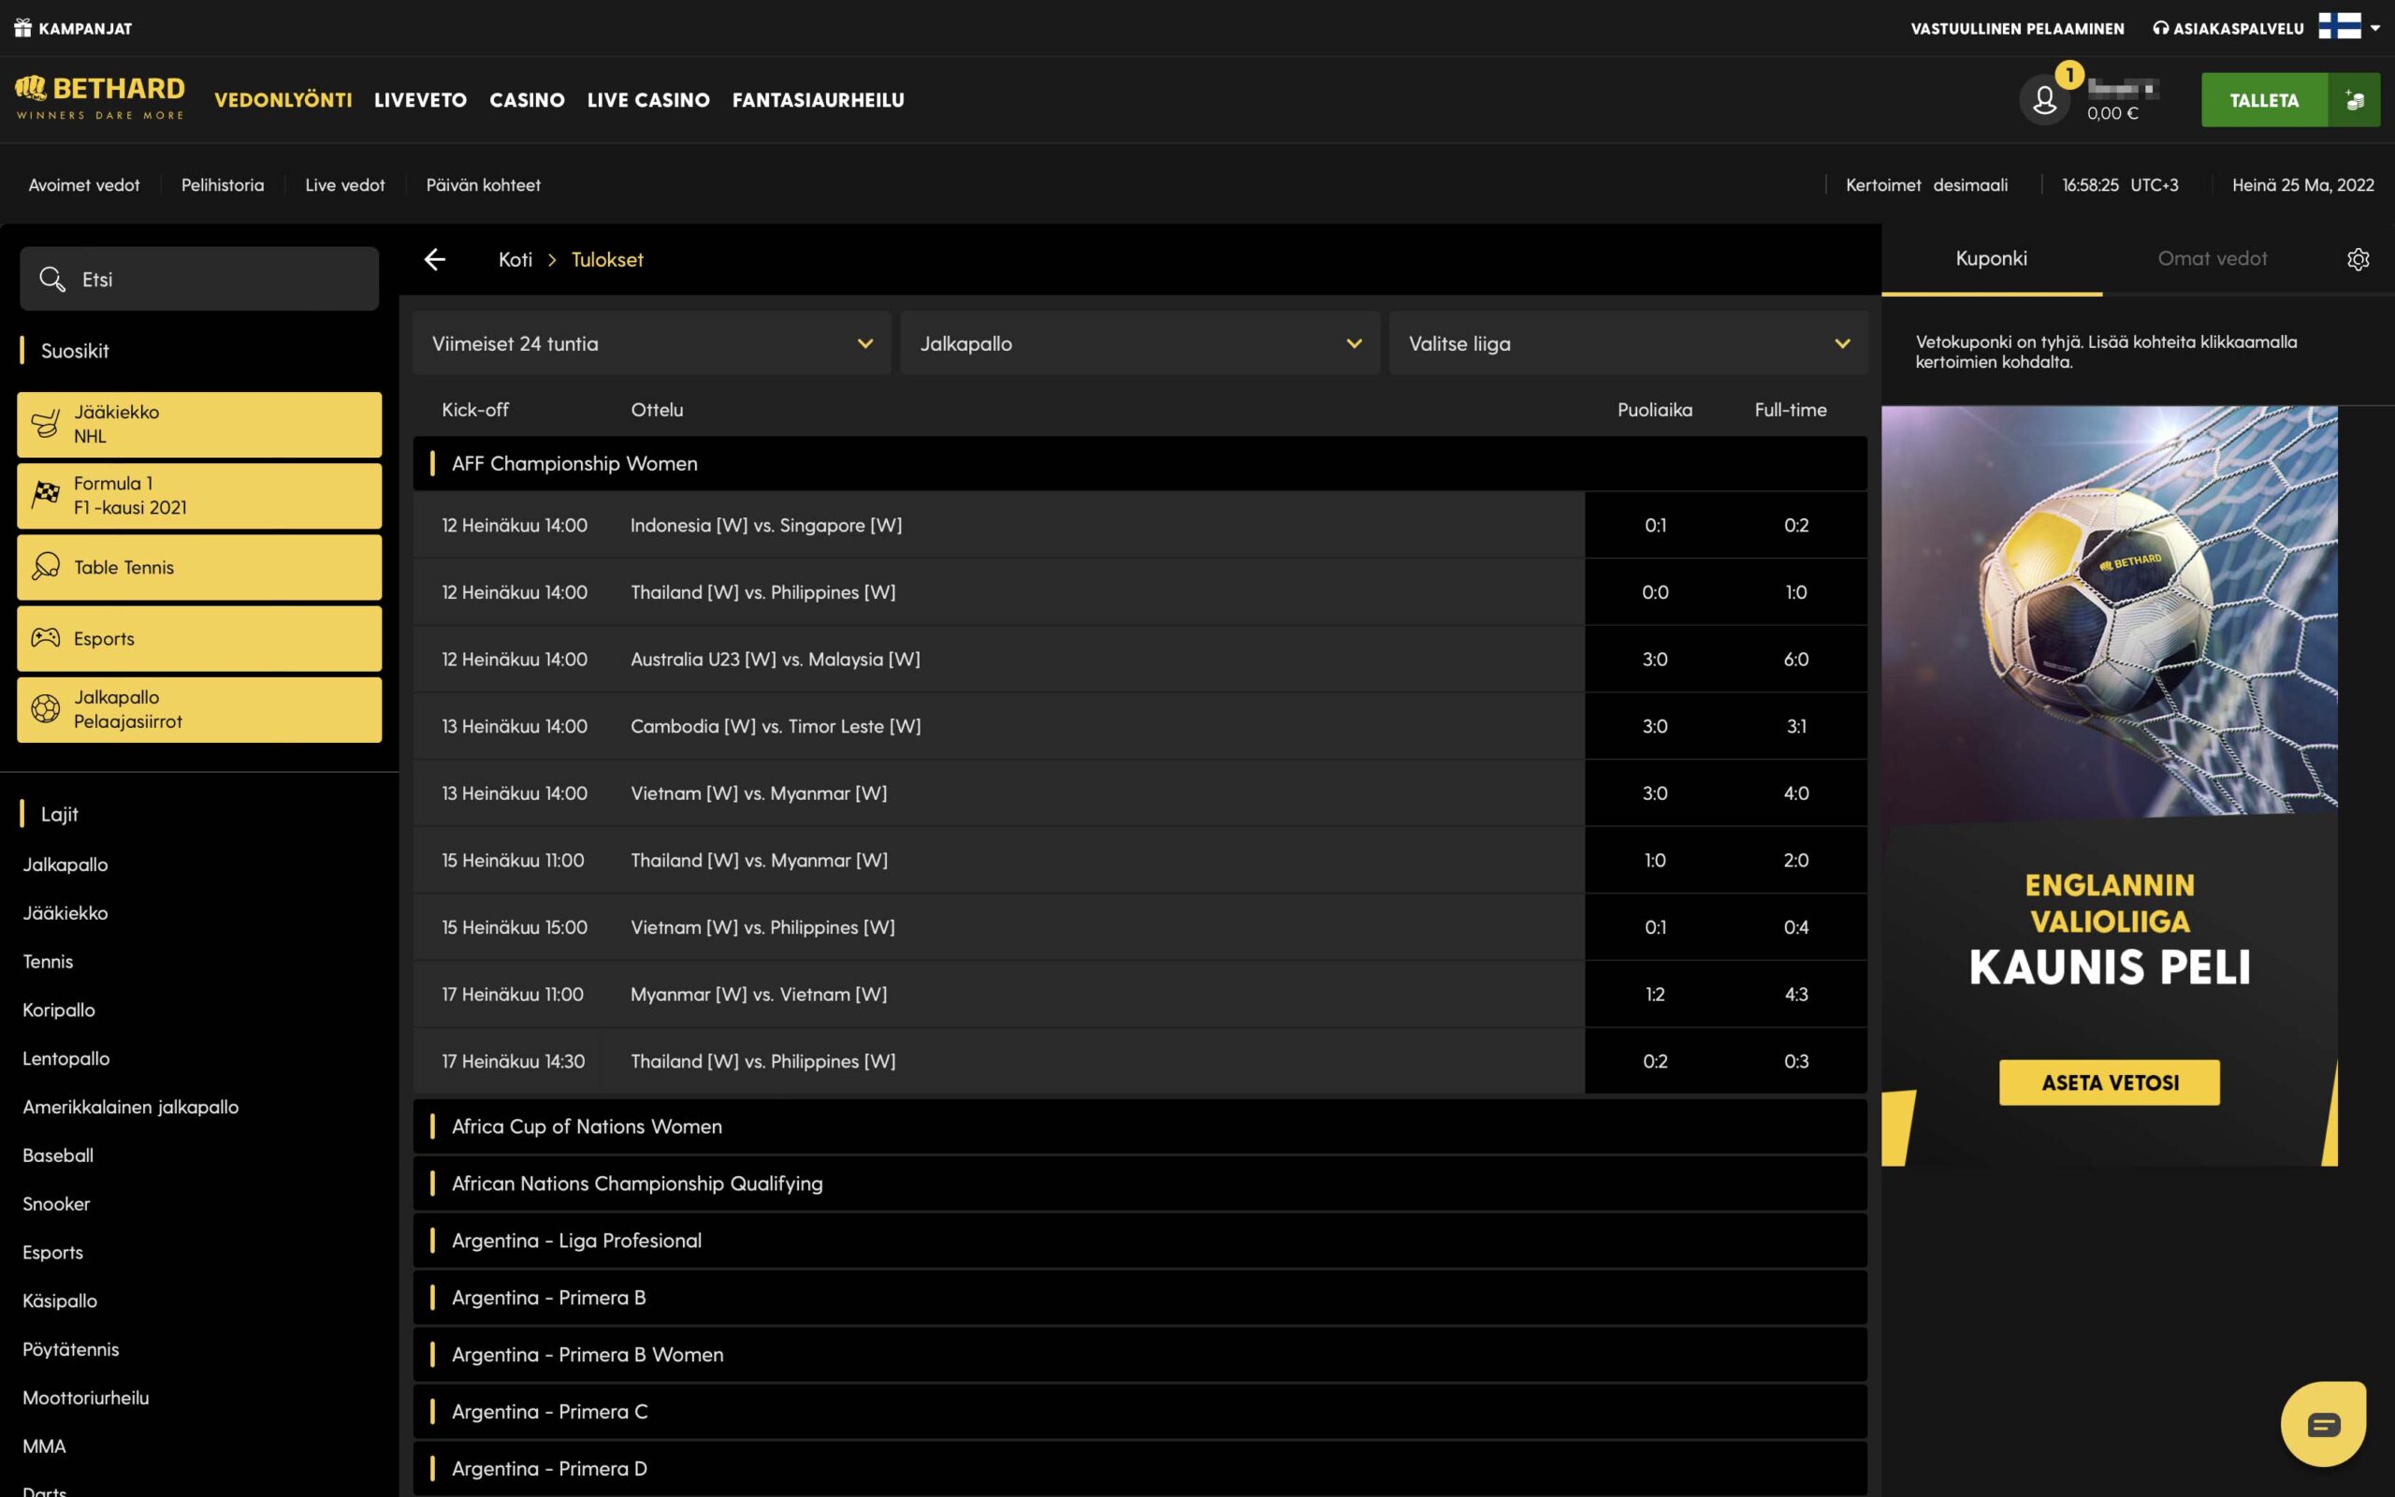Select Table Tennis favorite shortcut
This screenshot has width=2395, height=1497.
click(x=199, y=567)
